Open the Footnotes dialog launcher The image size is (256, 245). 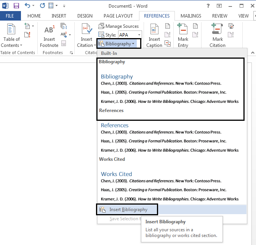71,53
